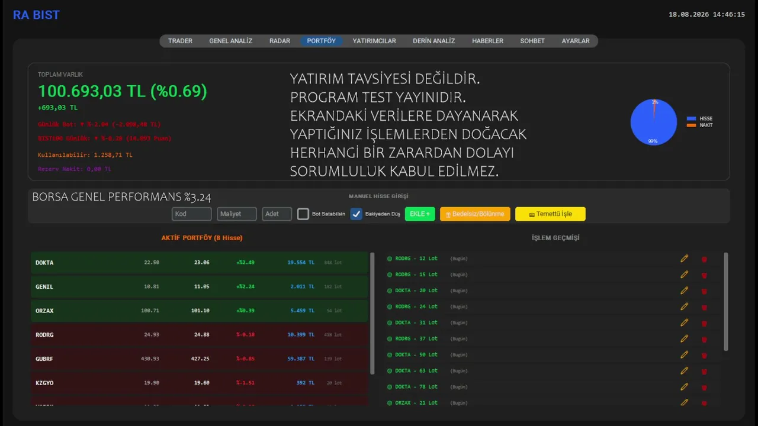
Task: Edit the DOKTA - 63 Lot transaction
Action: (x=685, y=370)
